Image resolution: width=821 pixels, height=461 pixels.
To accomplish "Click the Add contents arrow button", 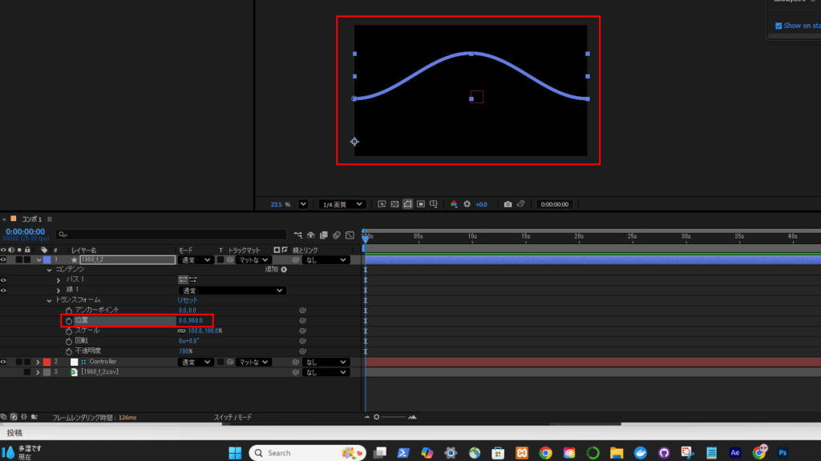I will pyautogui.click(x=284, y=270).
